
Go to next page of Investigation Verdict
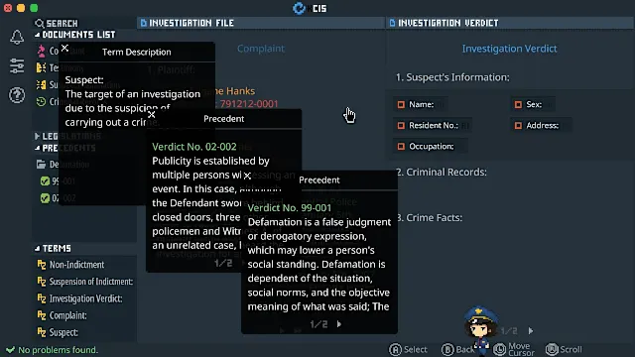[531, 330]
